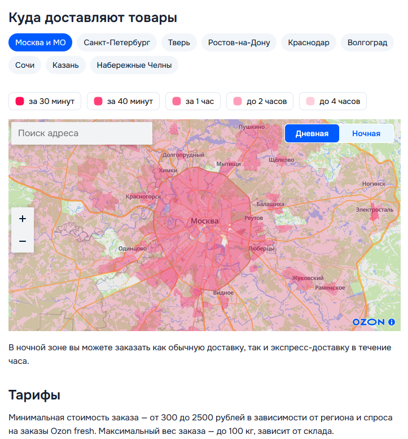408x439 pixels.
Task: Click Мытищи label on the map
Action: pos(229,164)
